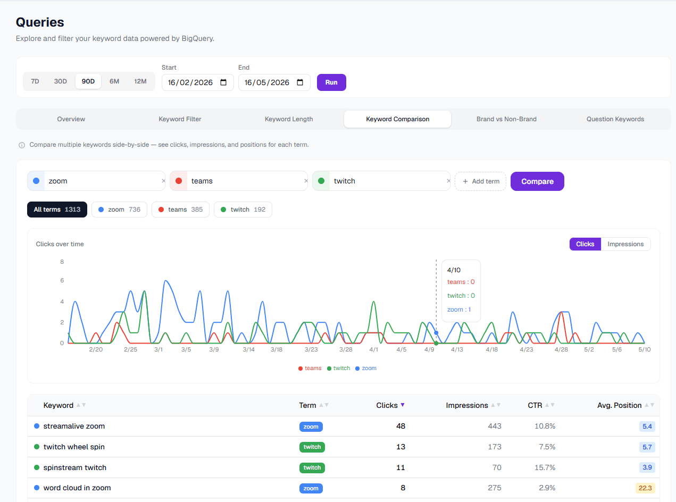
Task: Open the End date calendar picker icon
Action: (300, 82)
